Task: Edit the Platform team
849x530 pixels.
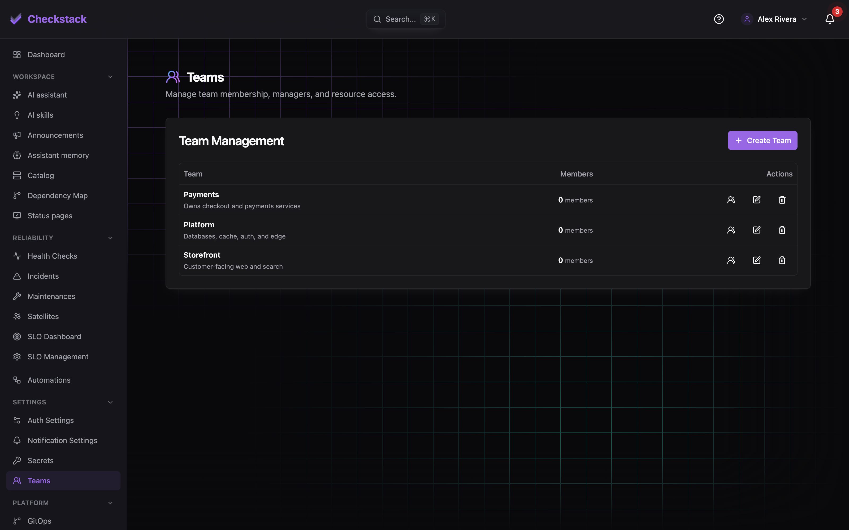Action: coord(757,230)
